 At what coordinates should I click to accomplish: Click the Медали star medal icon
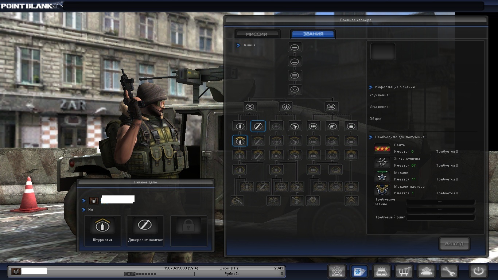point(382,176)
